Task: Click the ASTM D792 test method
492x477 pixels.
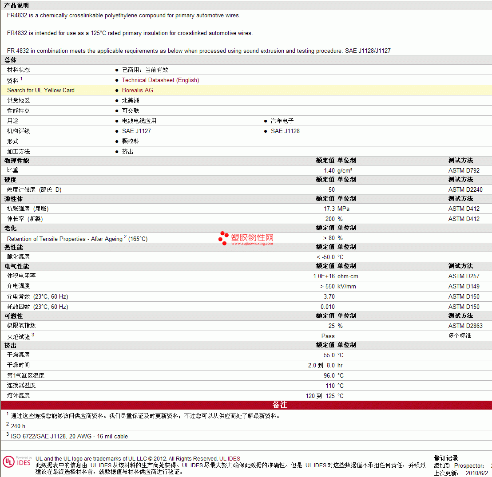Action: click(x=464, y=170)
